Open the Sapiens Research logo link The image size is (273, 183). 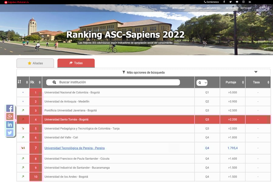click(17, 2)
